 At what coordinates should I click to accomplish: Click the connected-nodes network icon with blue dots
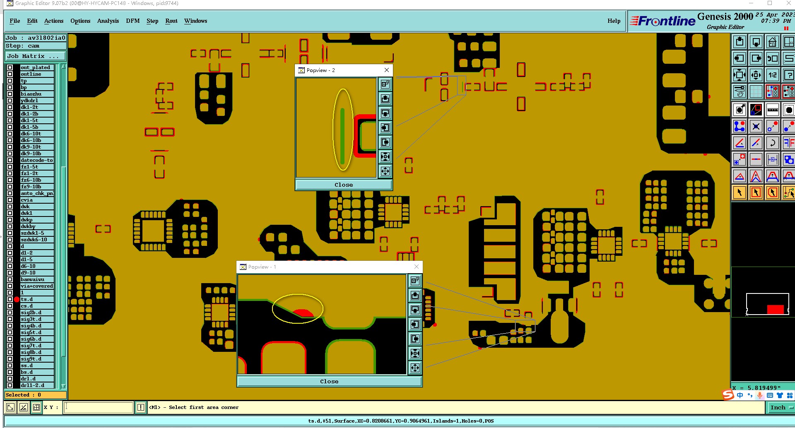tap(740, 127)
